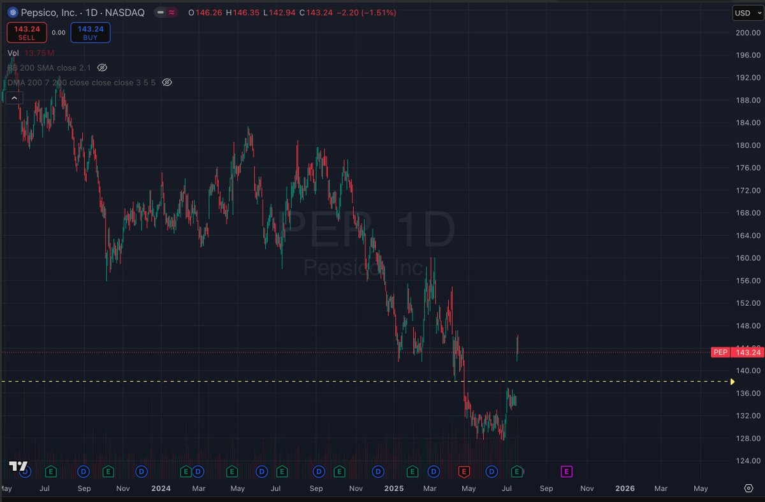Click the dividend D marker beside TradingView logo
765x502 pixels.
coord(25,471)
